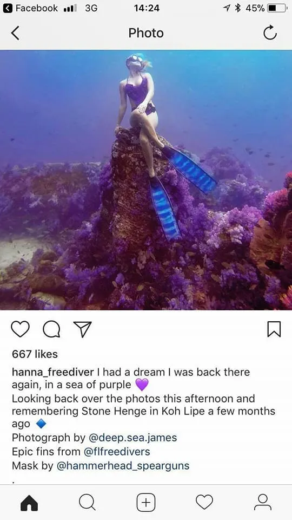View the list of 667 likes

(35, 354)
